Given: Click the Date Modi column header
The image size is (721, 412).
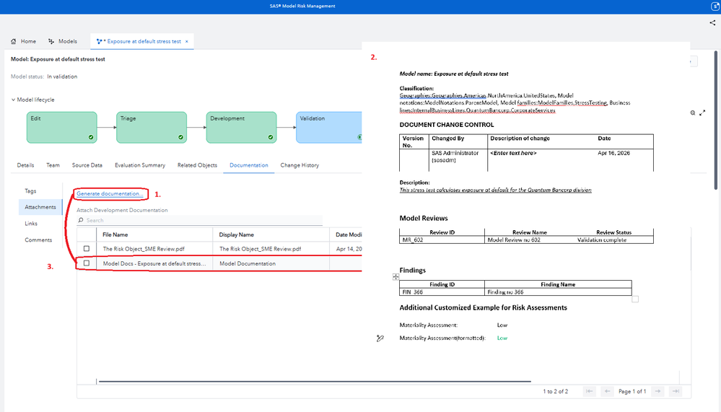Looking at the screenshot, I should tap(349, 235).
